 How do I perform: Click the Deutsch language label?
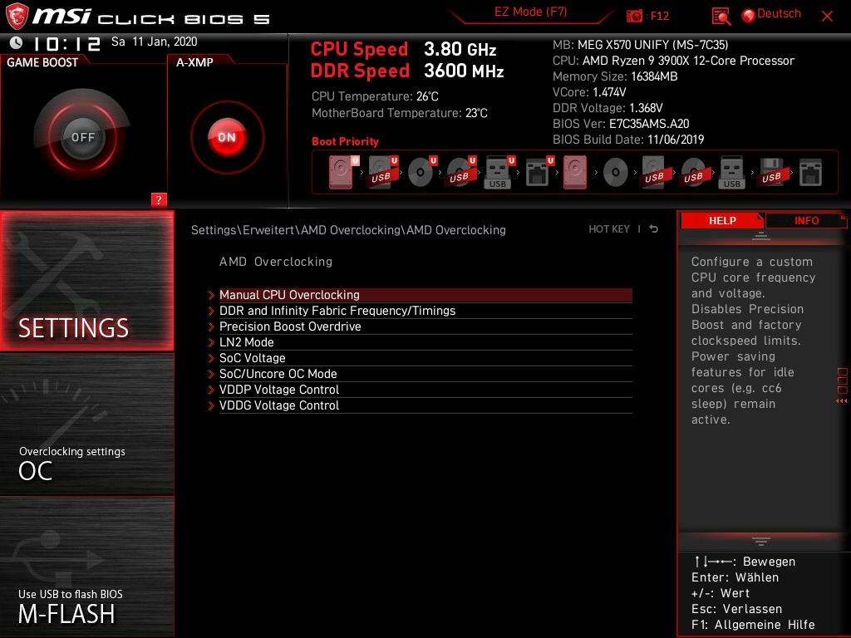point(778,13)
